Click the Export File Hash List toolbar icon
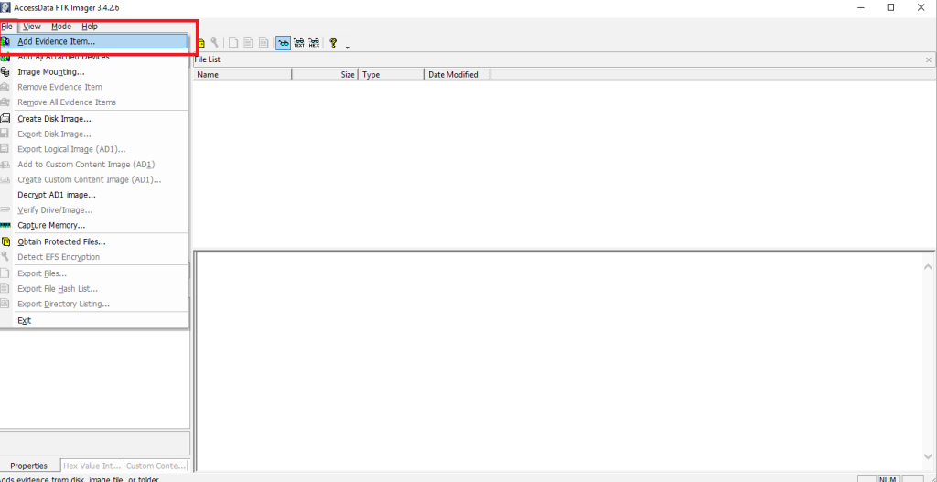The height and width of the screenshot is (482, 937). [249, 43]
